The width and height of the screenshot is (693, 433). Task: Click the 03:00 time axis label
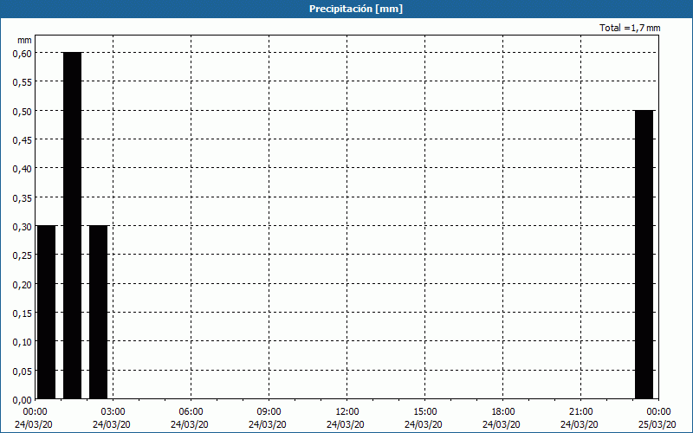113,412
